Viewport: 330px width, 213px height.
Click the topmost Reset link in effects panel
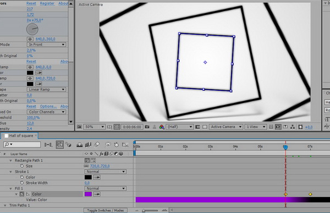click(x=31, y=3)
